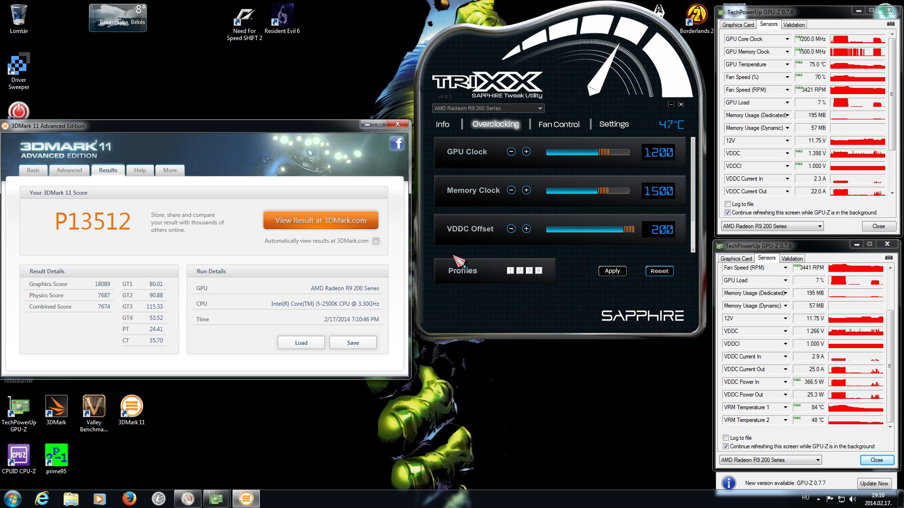Expand GPU Core Clock sensor dropdown
The width and height of the screenshot is (904, 508).
(787, 39)
